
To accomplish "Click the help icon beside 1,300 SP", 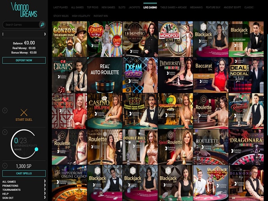I will coord(5,166).
